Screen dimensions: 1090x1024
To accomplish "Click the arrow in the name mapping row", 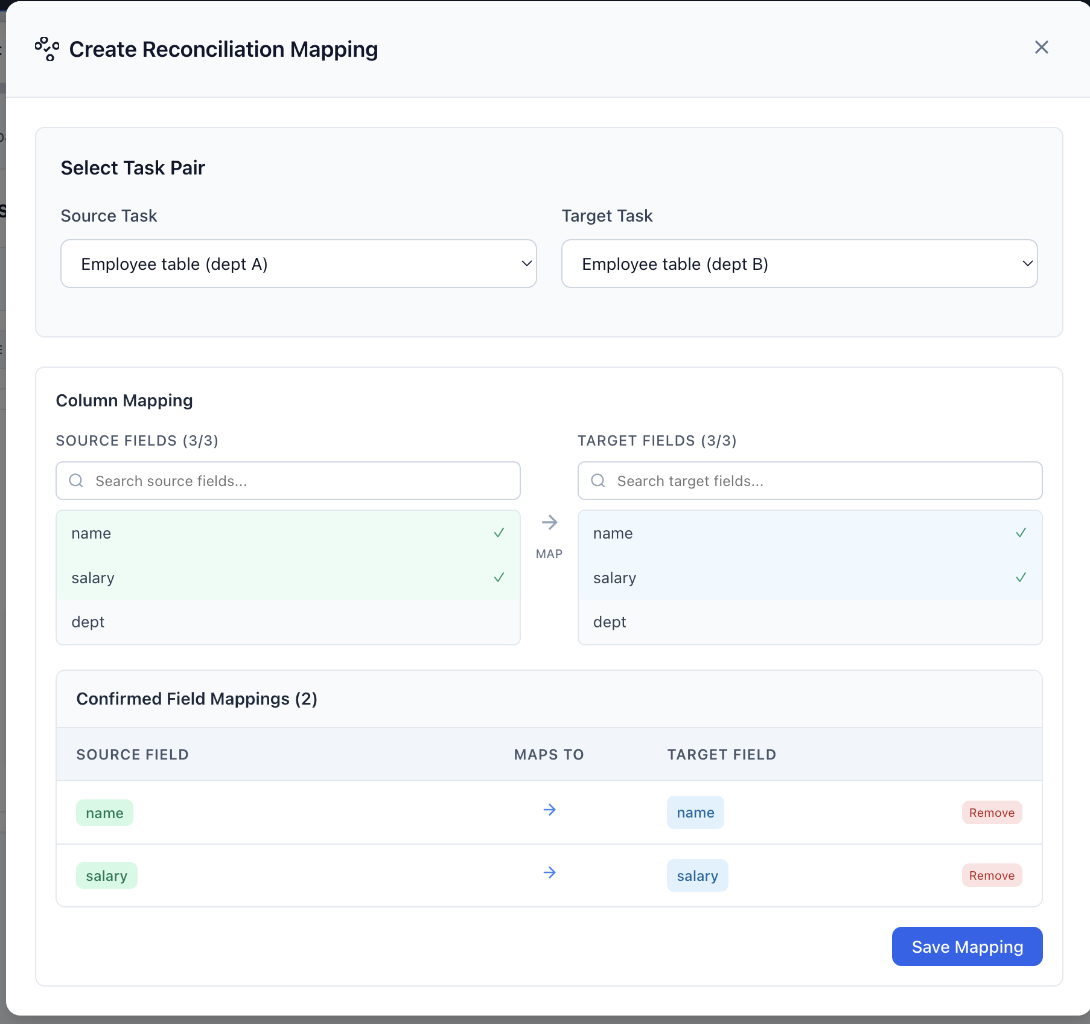I will point(549,810).
